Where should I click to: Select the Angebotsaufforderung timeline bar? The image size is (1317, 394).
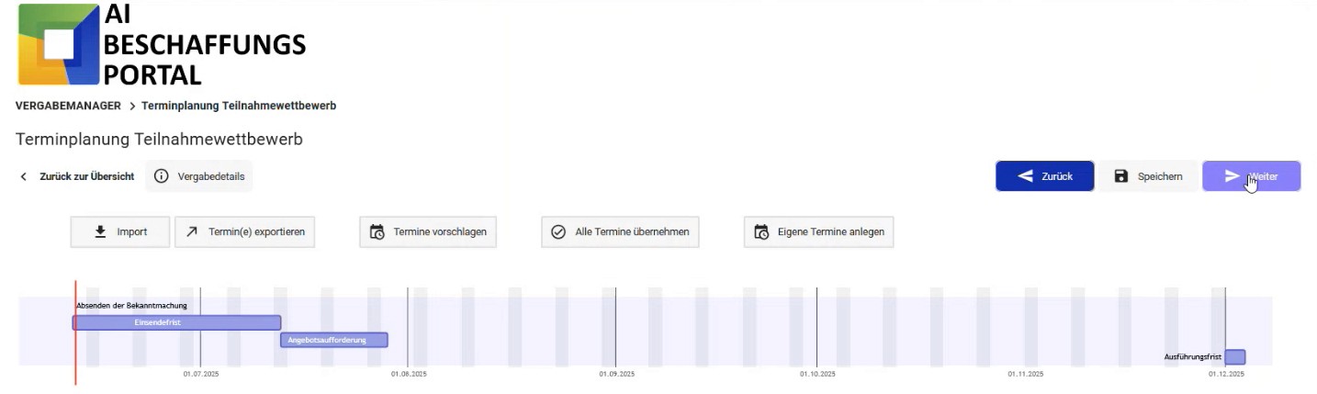pyautogui.click(x=334, y=340)
